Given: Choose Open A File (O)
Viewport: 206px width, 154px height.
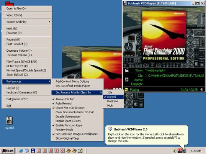Looking at the screenshot, I should click(26, 8).
